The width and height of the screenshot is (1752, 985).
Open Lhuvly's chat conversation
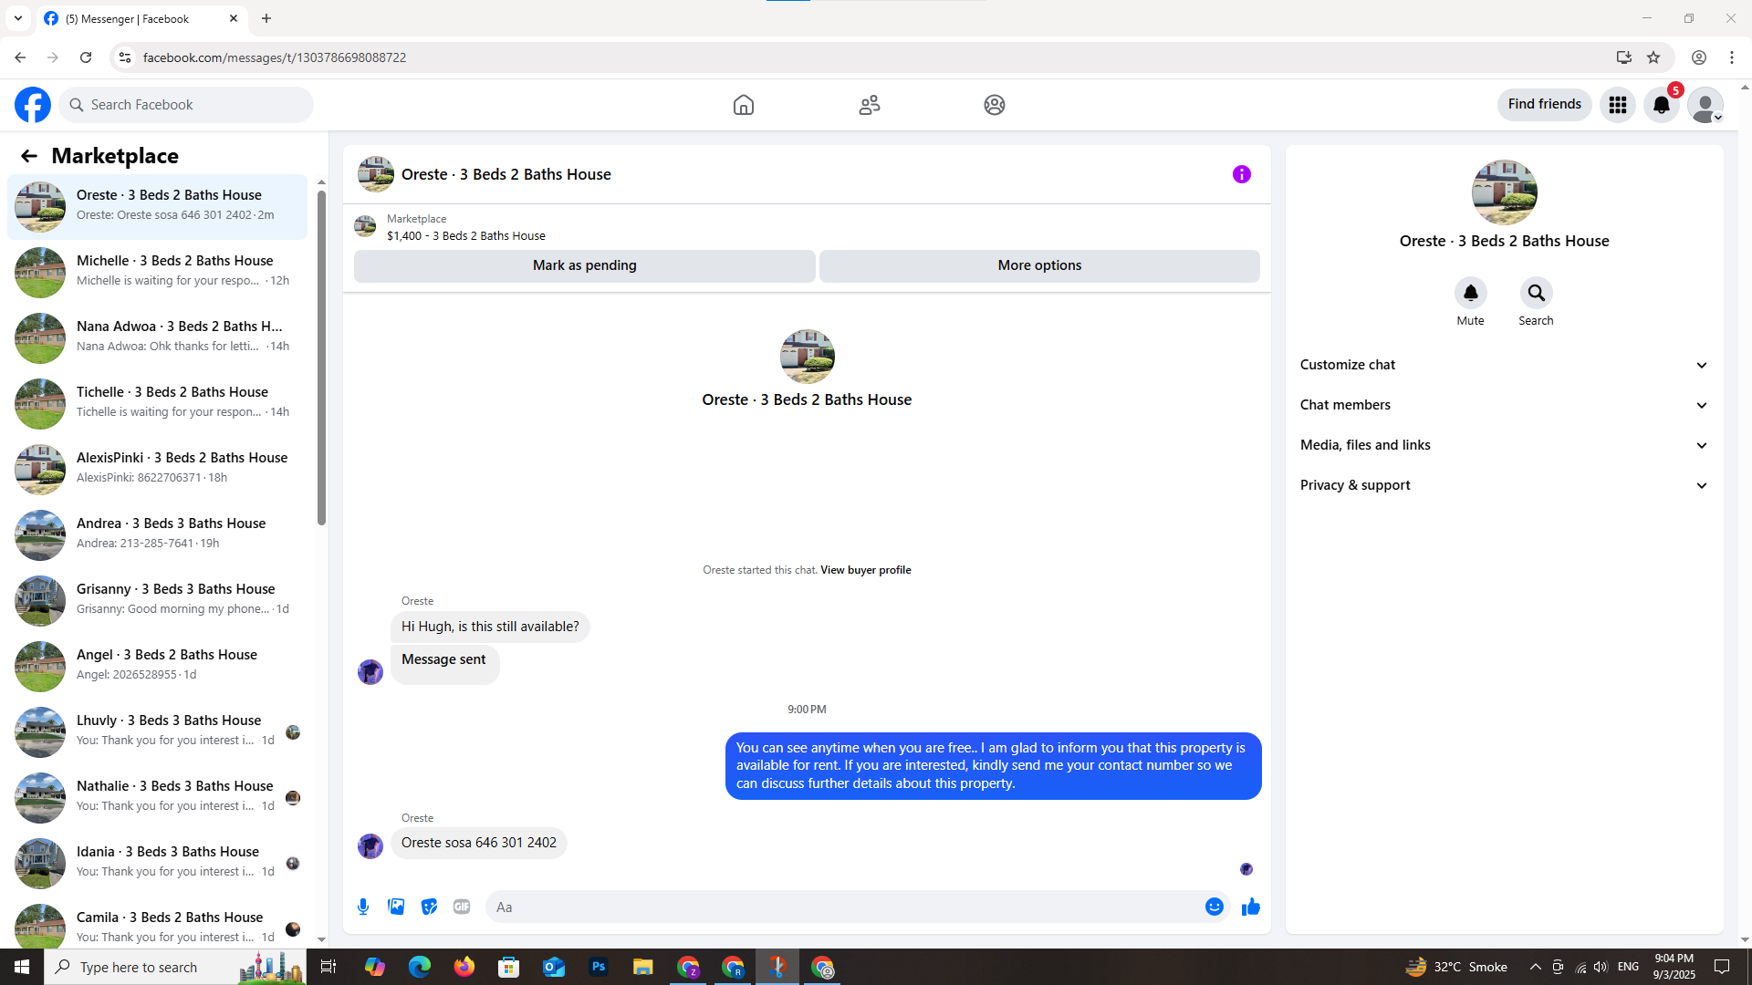tap(157, 732)
